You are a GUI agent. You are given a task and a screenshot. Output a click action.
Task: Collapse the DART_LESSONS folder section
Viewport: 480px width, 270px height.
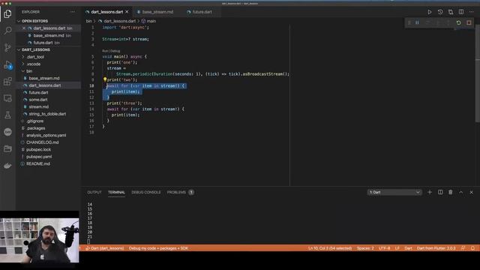[19, 49]
